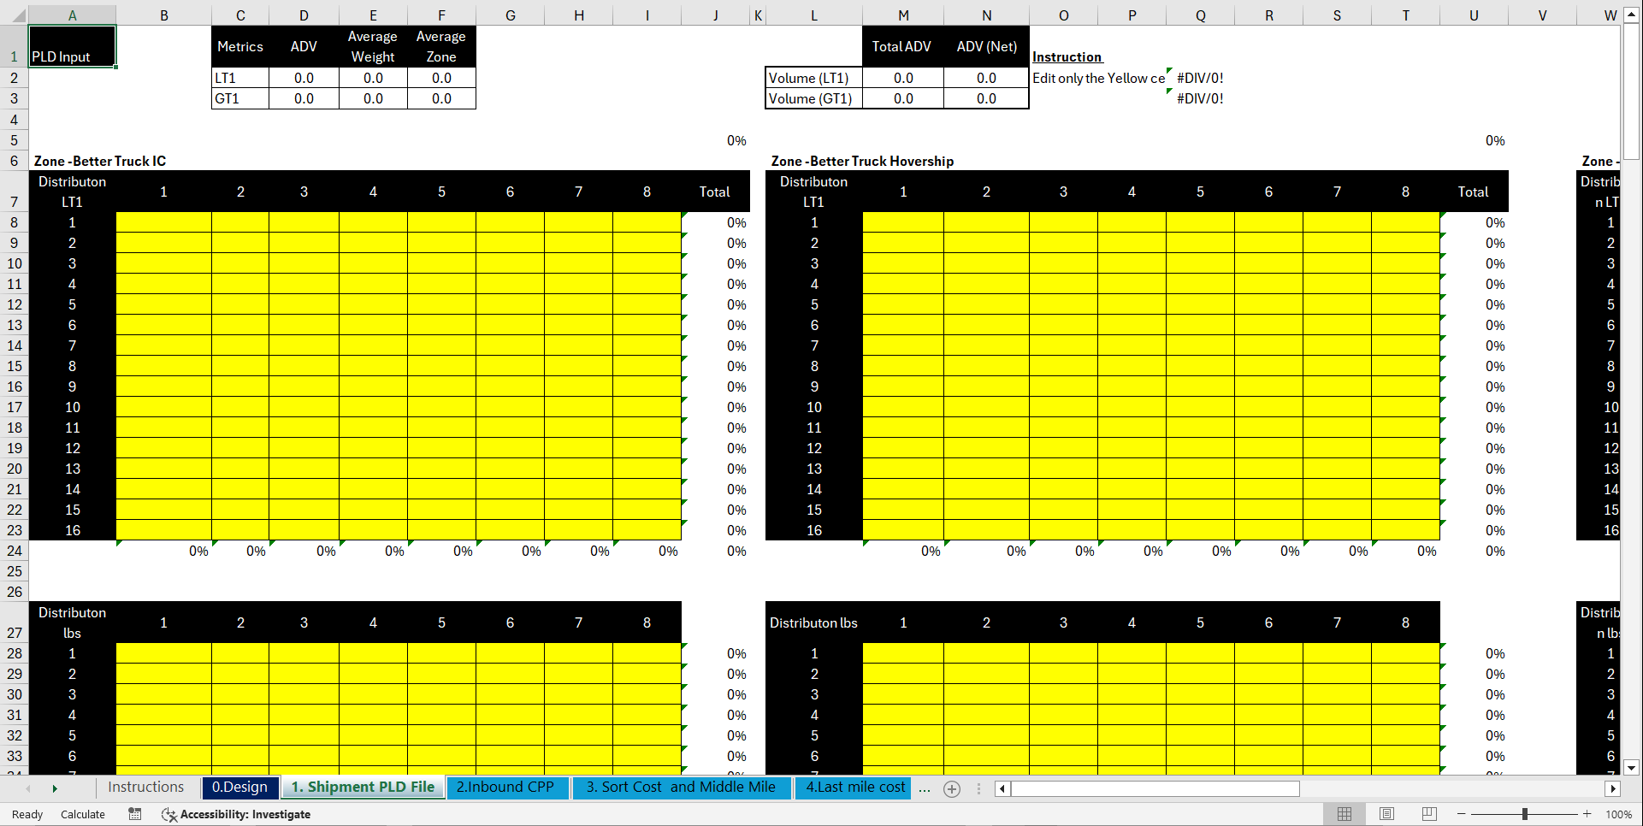Viewport: 1643px width, 826px height.
Task: Click Zoom In plus icon
Action: (x=1587, y=814)
